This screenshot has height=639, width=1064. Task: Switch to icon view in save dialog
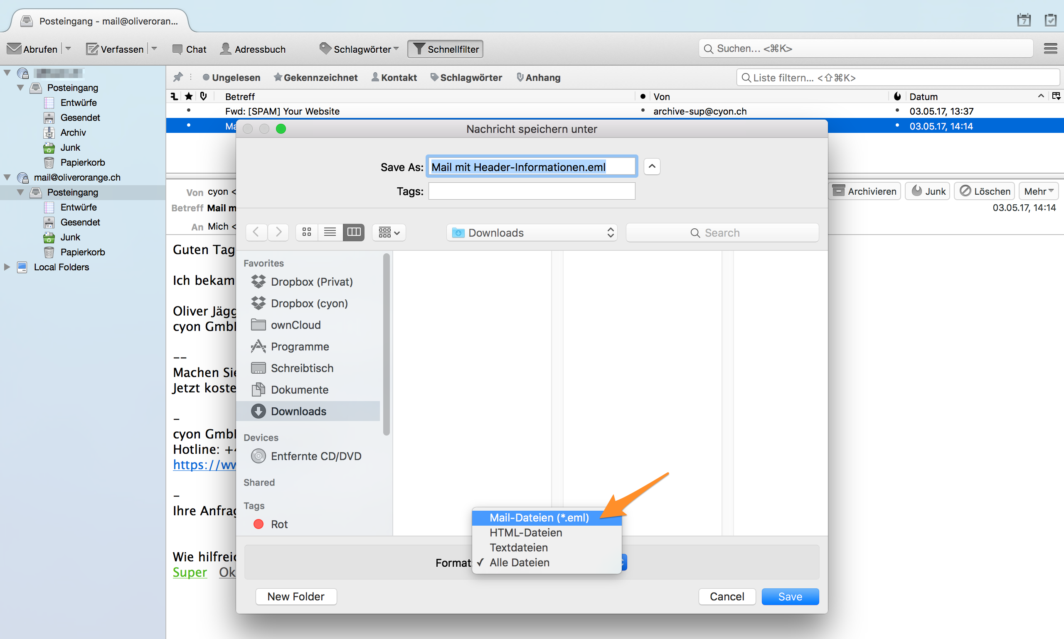click(306, 233)
